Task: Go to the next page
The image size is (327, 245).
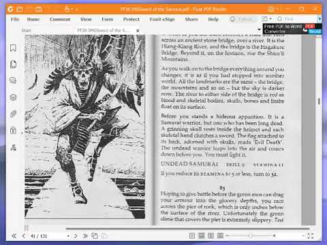Action: [76, 236]
